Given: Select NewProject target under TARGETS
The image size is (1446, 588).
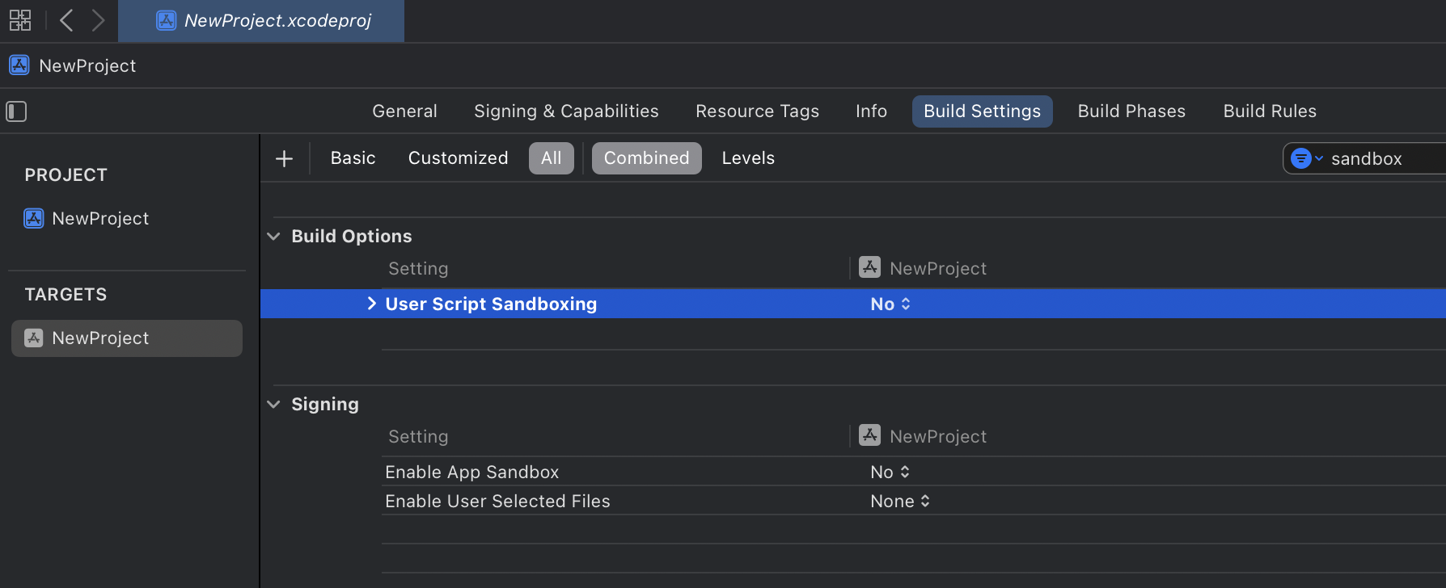Looking at the screenshot, I should coord(99,338).
